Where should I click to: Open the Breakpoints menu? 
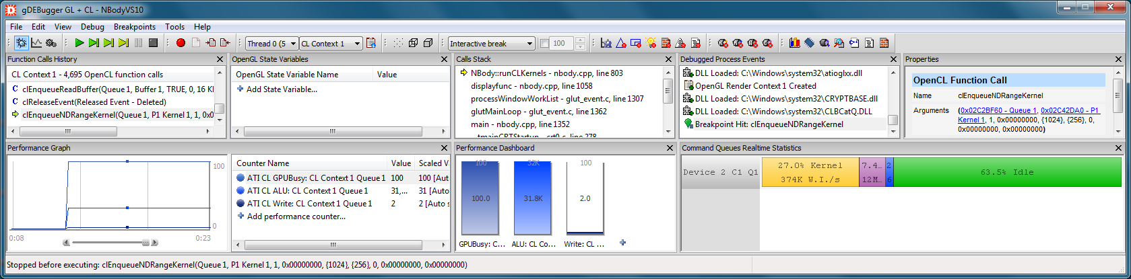(x=135, y=27)
